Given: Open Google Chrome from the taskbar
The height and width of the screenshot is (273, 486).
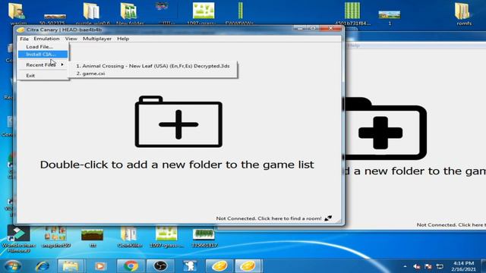Looking at the screenshot, I should [131, 266].
